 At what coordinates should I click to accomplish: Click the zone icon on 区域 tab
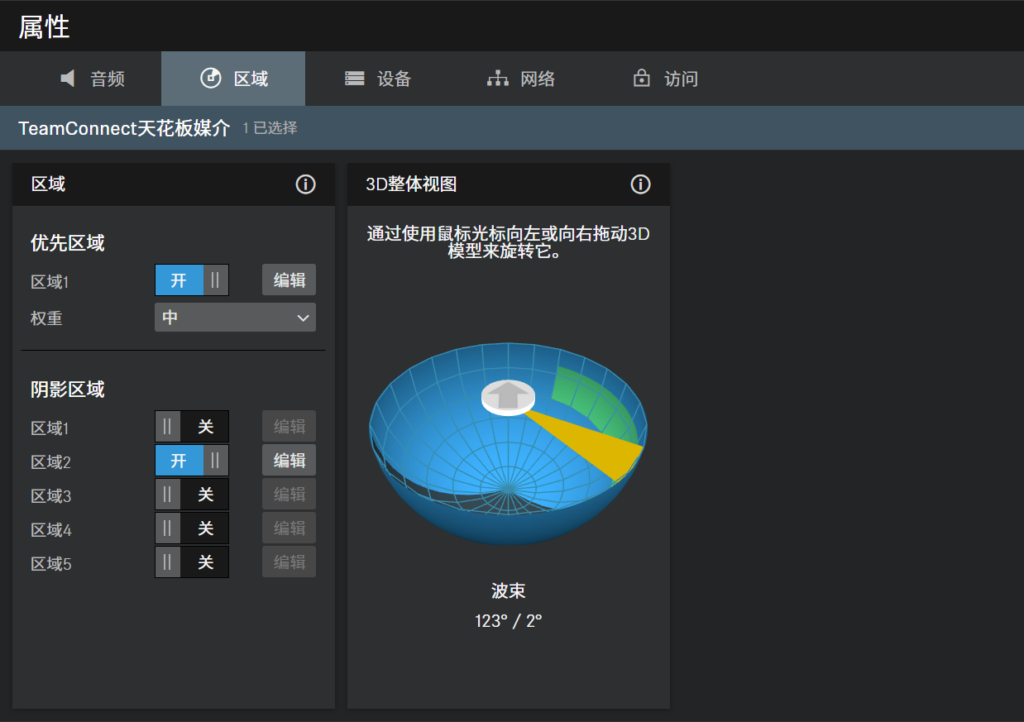211,78
